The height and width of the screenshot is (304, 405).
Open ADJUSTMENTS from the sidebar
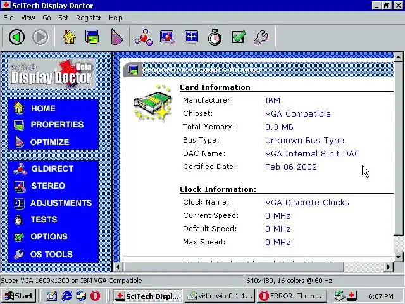click(x=61, y=203)
